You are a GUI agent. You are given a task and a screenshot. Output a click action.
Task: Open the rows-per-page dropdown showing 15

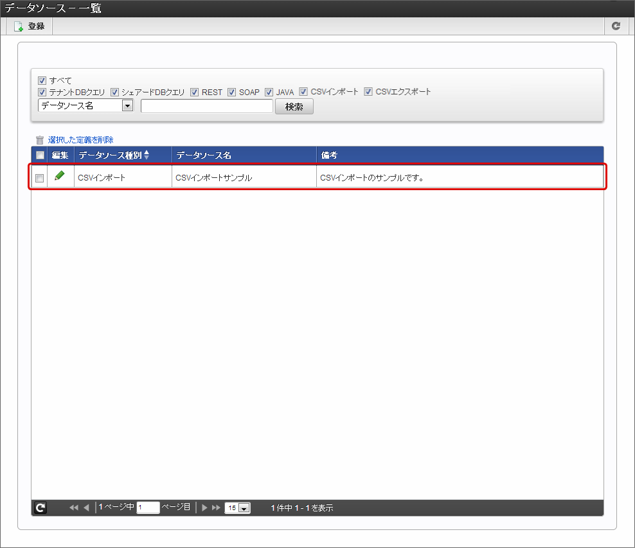coord(237,508)
